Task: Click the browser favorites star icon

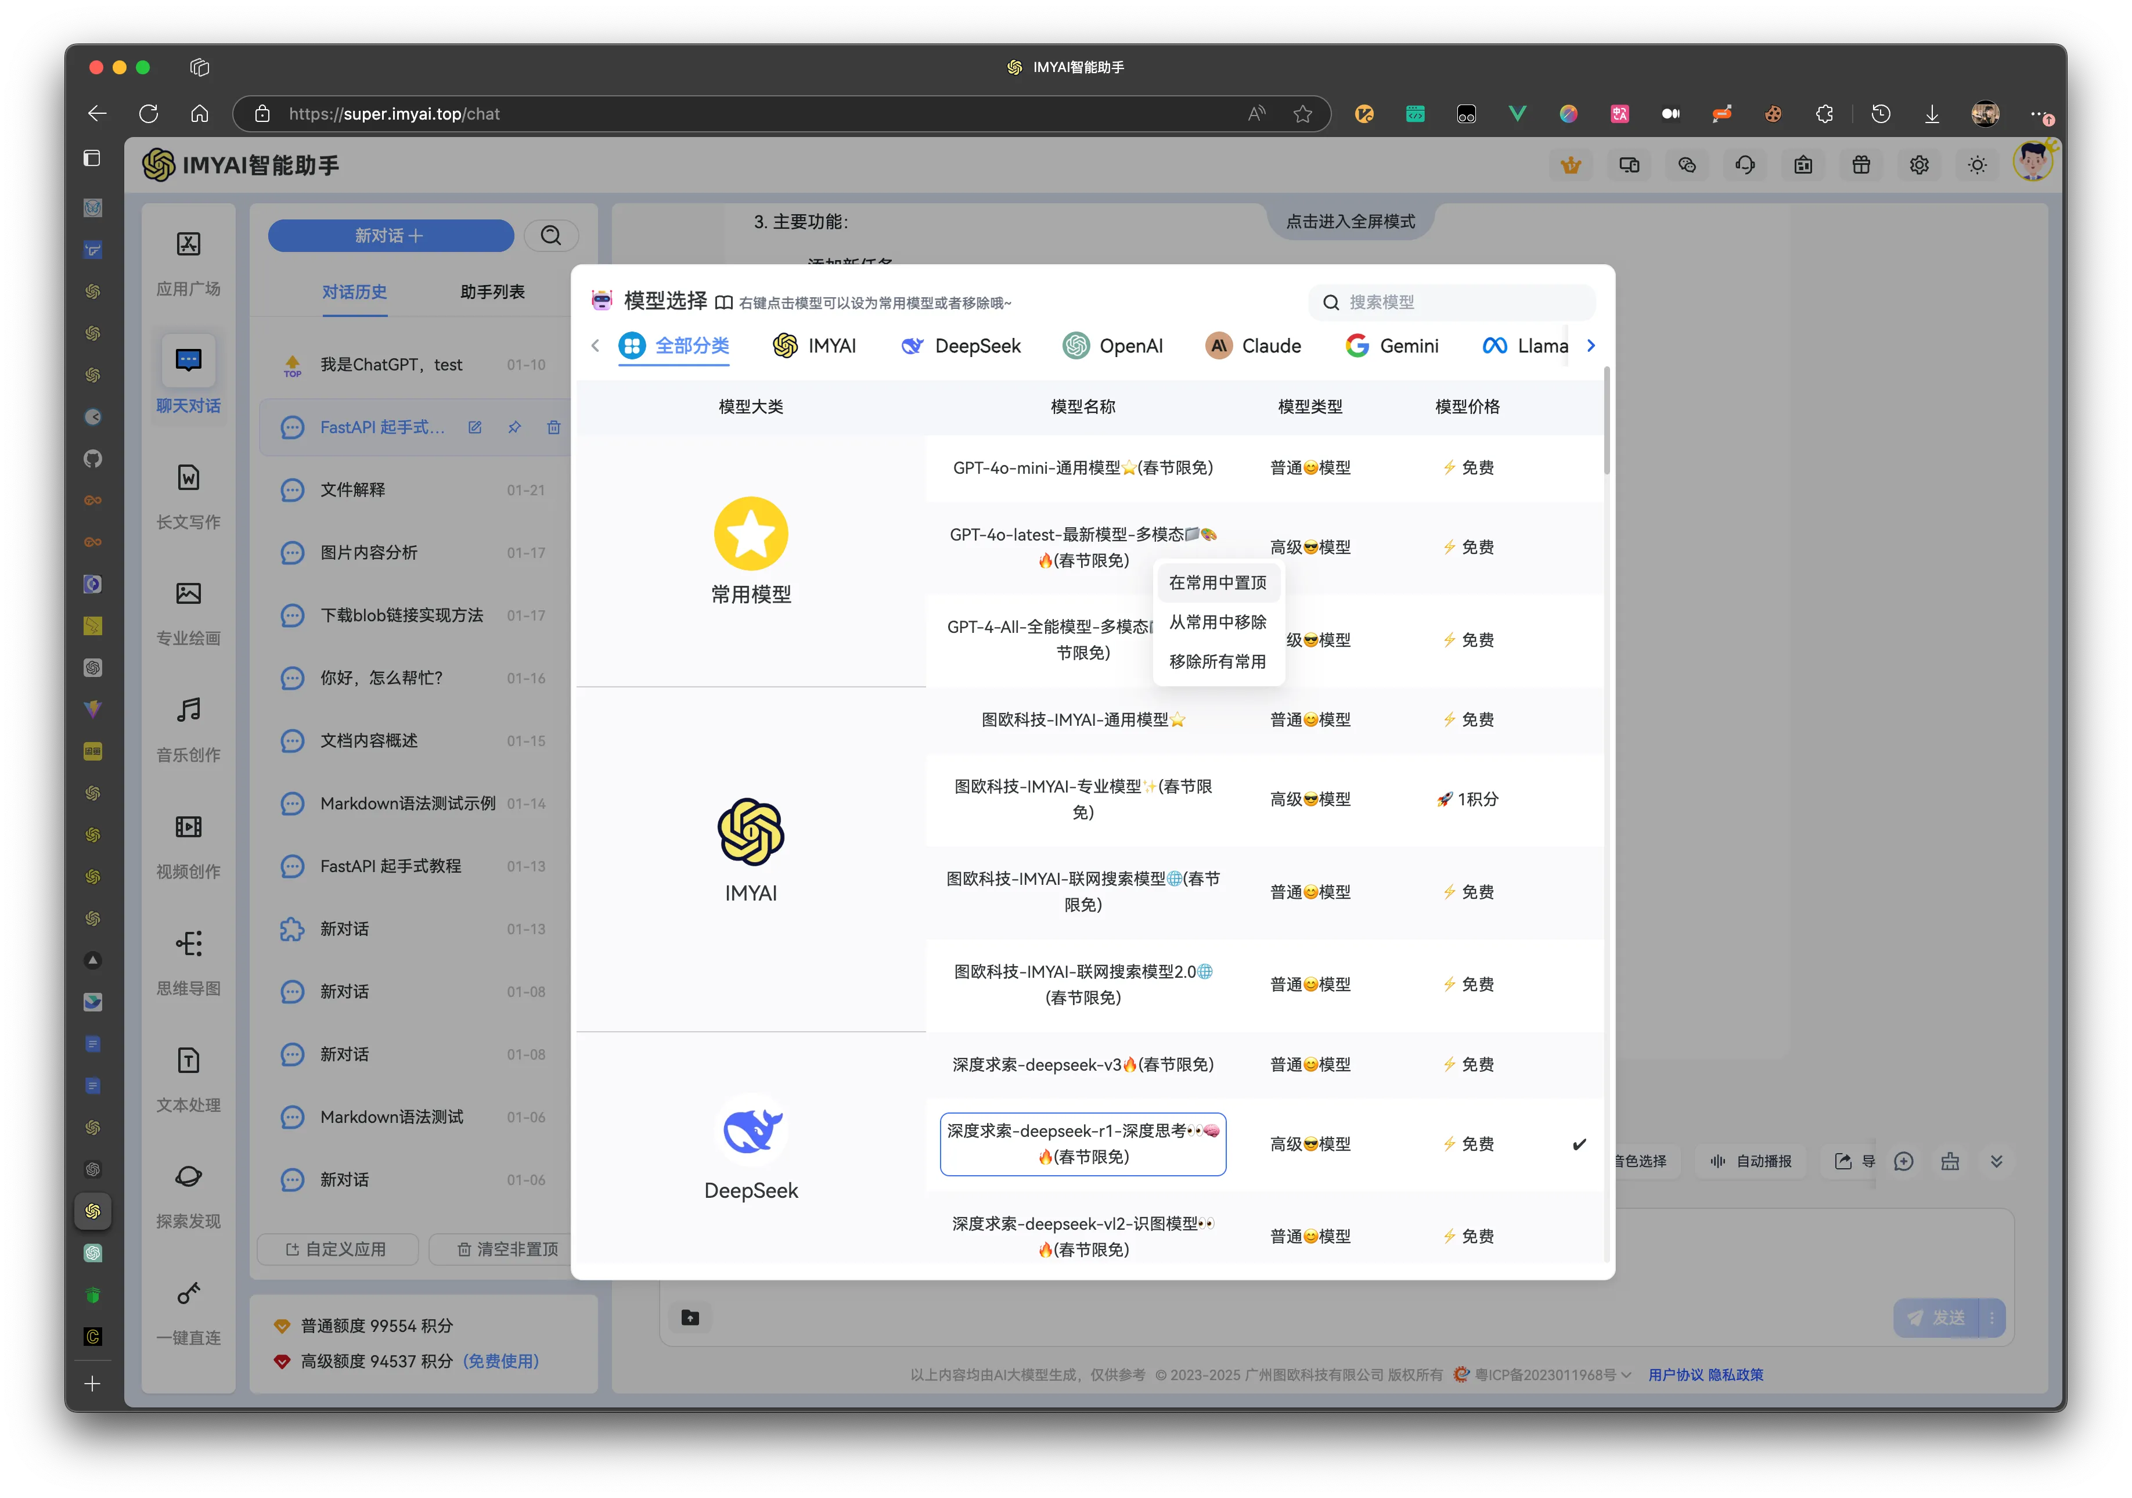Action: click(x=1303, y=113)
